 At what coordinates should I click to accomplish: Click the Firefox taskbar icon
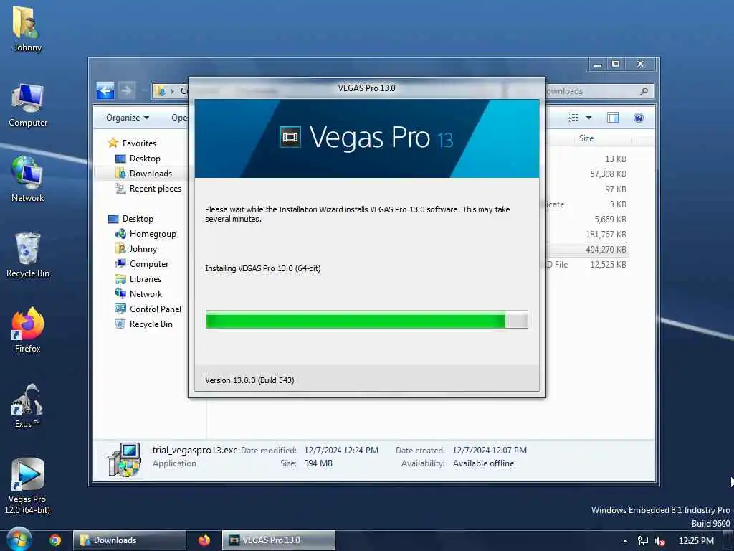pyautogui.click(x=204, y=540)
